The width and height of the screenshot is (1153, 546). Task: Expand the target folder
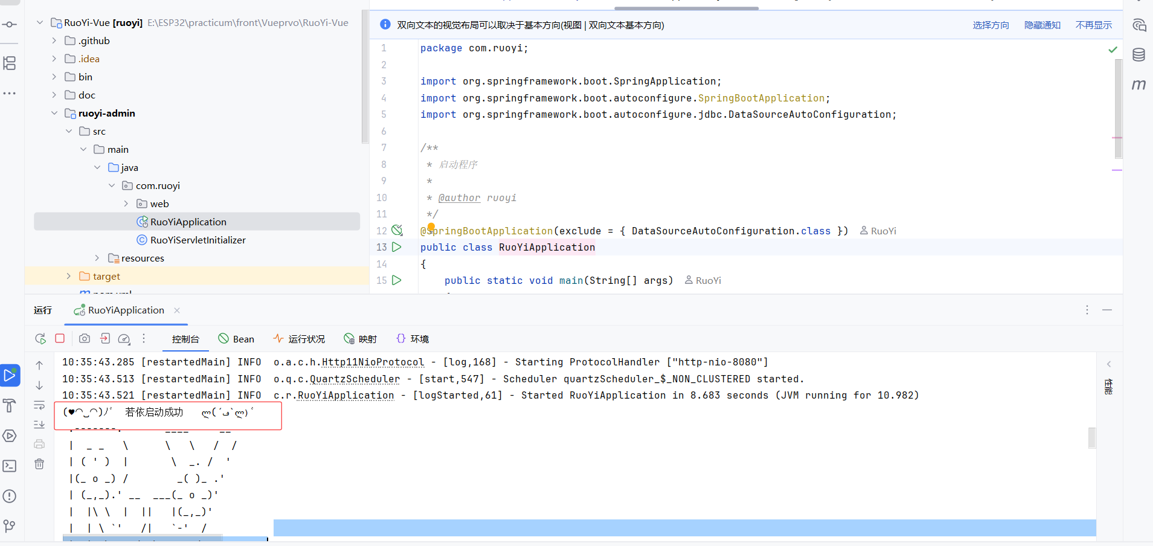69,277
